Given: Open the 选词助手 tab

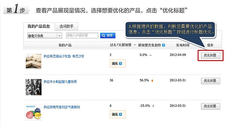Looking at the screenshot, I should tap(67, 26).
